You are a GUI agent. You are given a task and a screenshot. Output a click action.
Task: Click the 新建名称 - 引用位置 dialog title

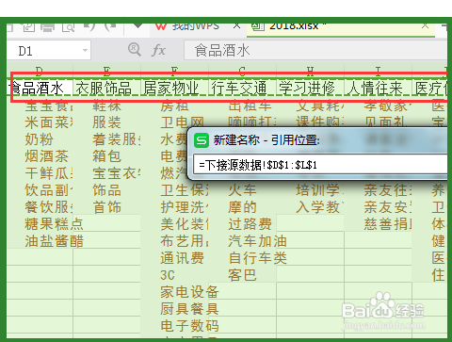[266, 139]
